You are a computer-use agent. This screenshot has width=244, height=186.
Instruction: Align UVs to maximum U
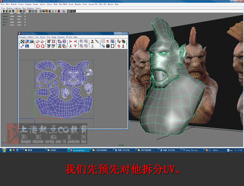(75, 41)
